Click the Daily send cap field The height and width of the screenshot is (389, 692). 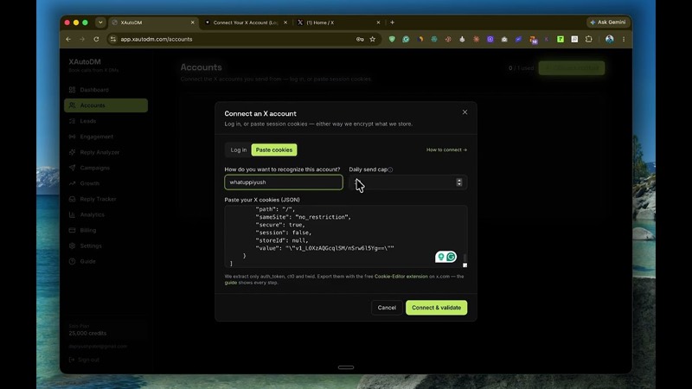(x=407, y=182)
